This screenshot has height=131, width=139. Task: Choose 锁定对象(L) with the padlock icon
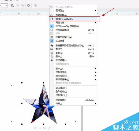pyautogui.click(x=73, y=60)
